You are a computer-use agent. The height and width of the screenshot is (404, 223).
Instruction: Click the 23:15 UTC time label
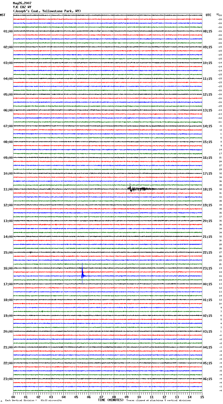(208, 268)
